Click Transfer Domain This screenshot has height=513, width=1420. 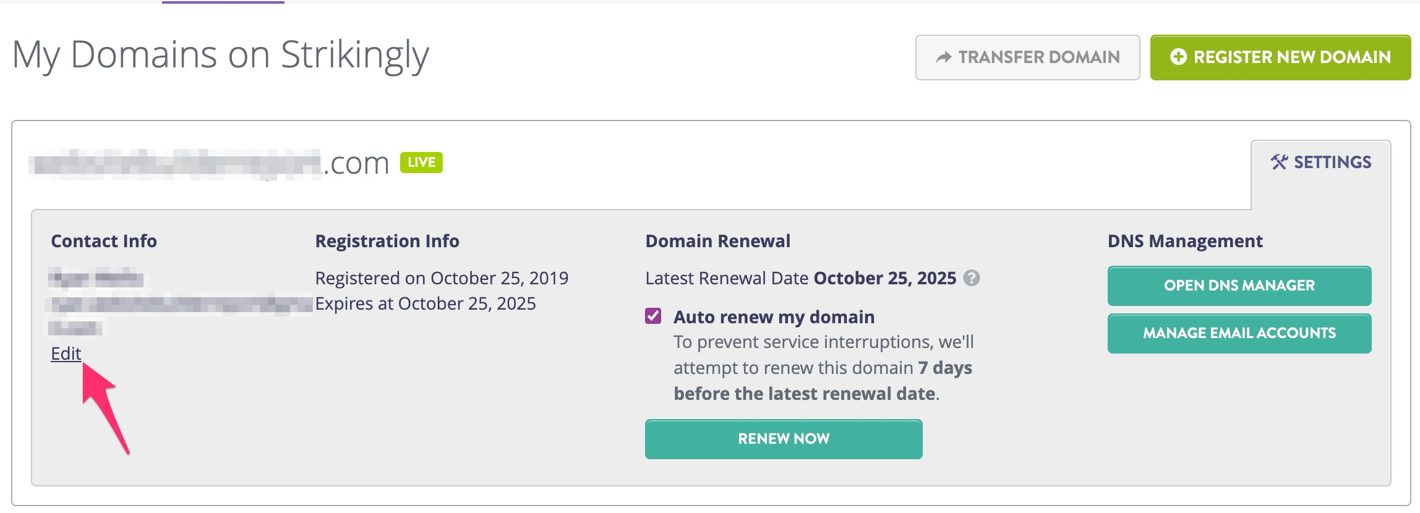(x=1027, y=57)
